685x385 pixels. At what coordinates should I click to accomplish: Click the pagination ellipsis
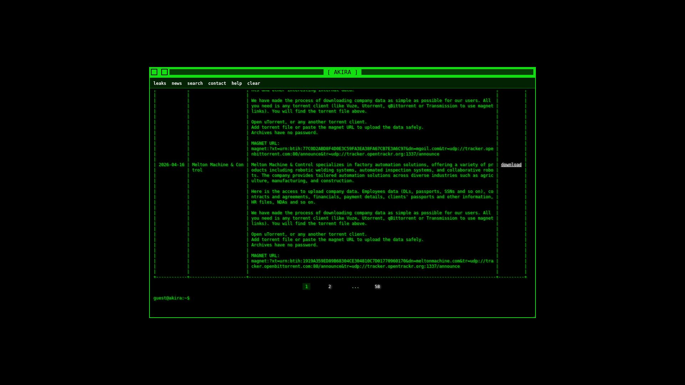pyautogui.click(x=355, y=287)
